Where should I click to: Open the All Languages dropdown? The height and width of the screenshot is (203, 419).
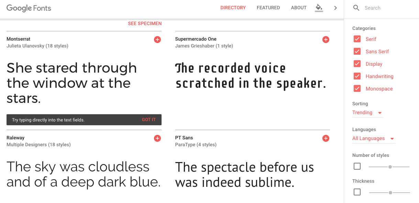pyautogui.click(x=374, y=139)
